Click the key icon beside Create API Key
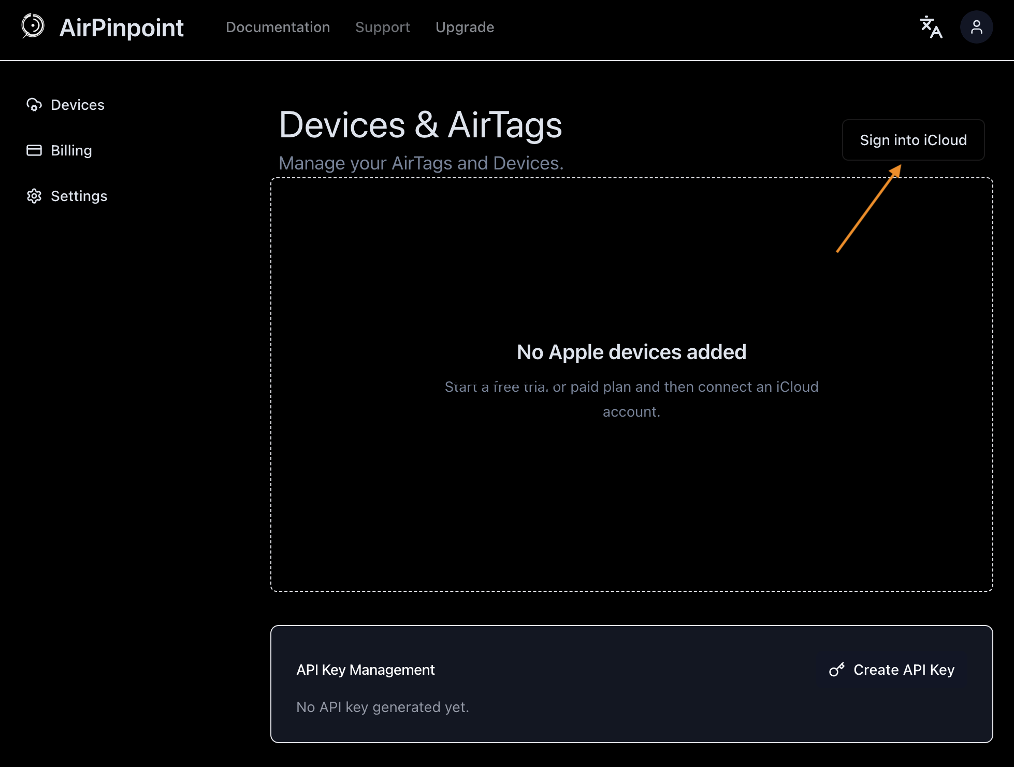 836,670
